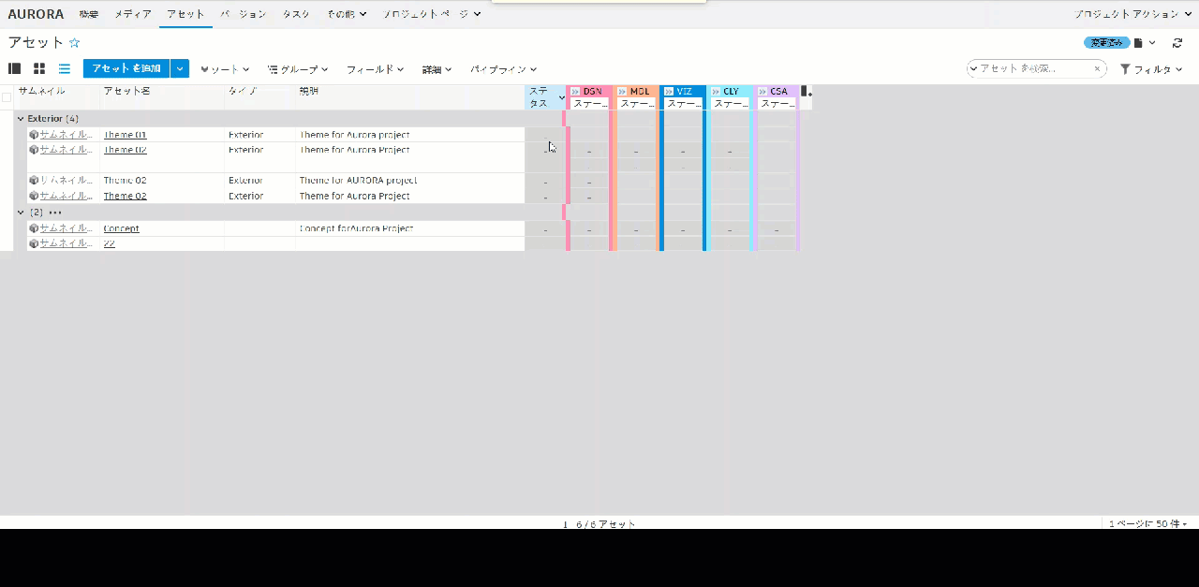This screenshot has width=1199, height=587.
Task: Switch to the thumbnail grid view
Action: pyautogui.click(x=39, y=68)
